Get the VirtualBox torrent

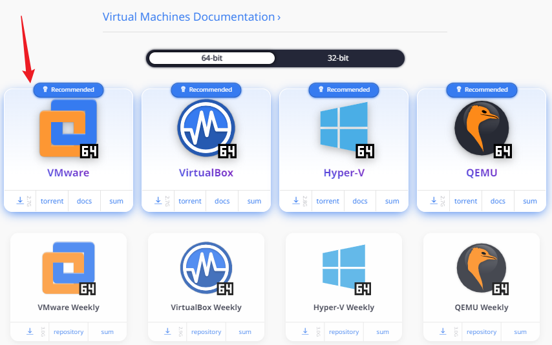(190, 201)
